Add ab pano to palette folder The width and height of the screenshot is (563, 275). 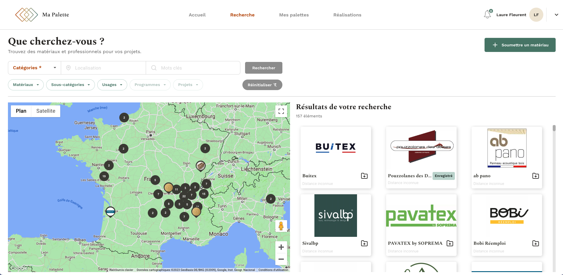(x=535, y=176)
